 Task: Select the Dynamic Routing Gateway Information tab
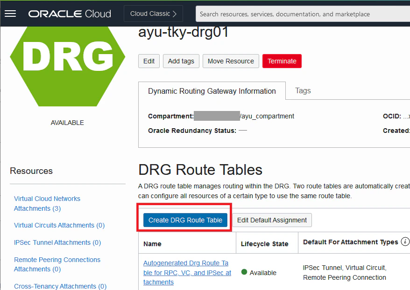pos(212,91)
